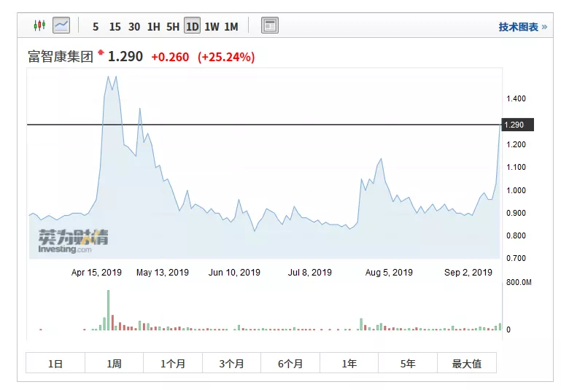Show the 6个月 time range
561x390 pixels.
[290, 363]
